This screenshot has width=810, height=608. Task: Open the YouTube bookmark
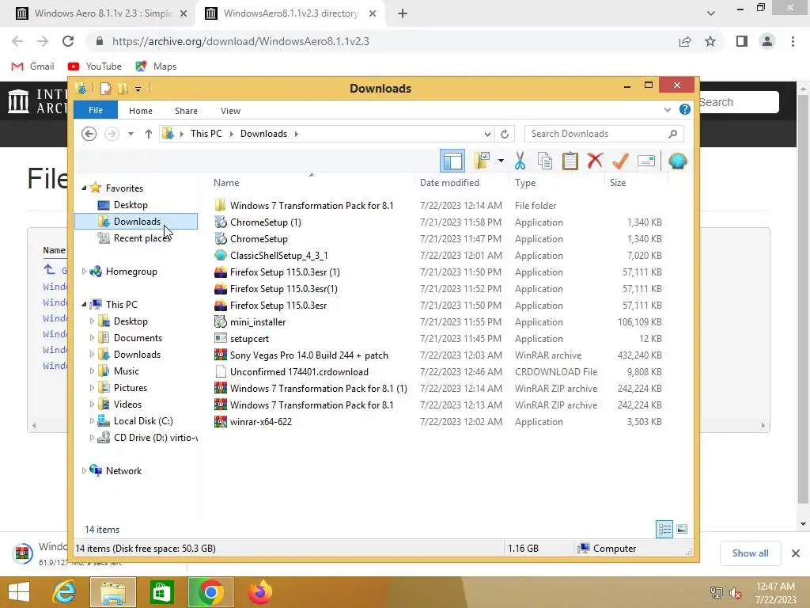[x=95, y=66]
